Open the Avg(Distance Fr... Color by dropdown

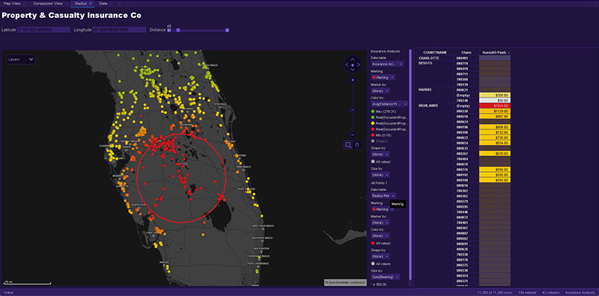tap(389, 104)
